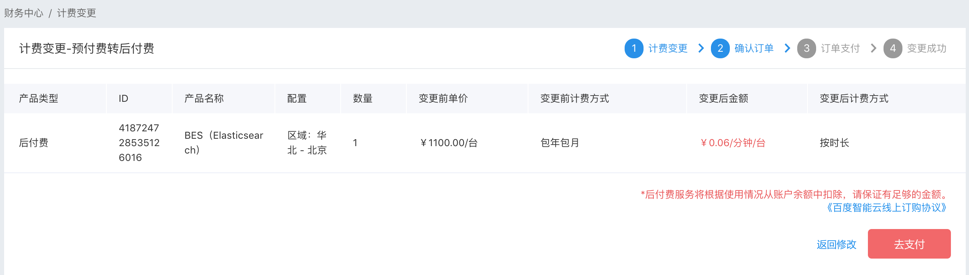Click the resource ID 41872472853512​6016

pos(139,143)
